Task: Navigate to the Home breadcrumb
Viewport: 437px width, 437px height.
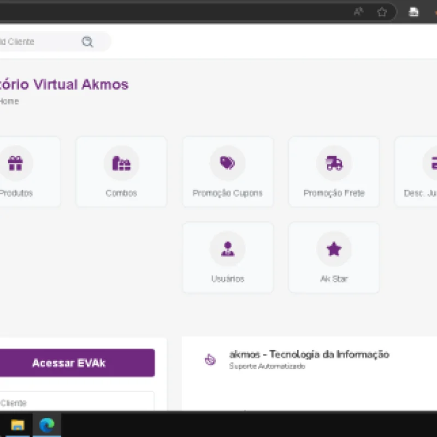Action: coord(9,102)
